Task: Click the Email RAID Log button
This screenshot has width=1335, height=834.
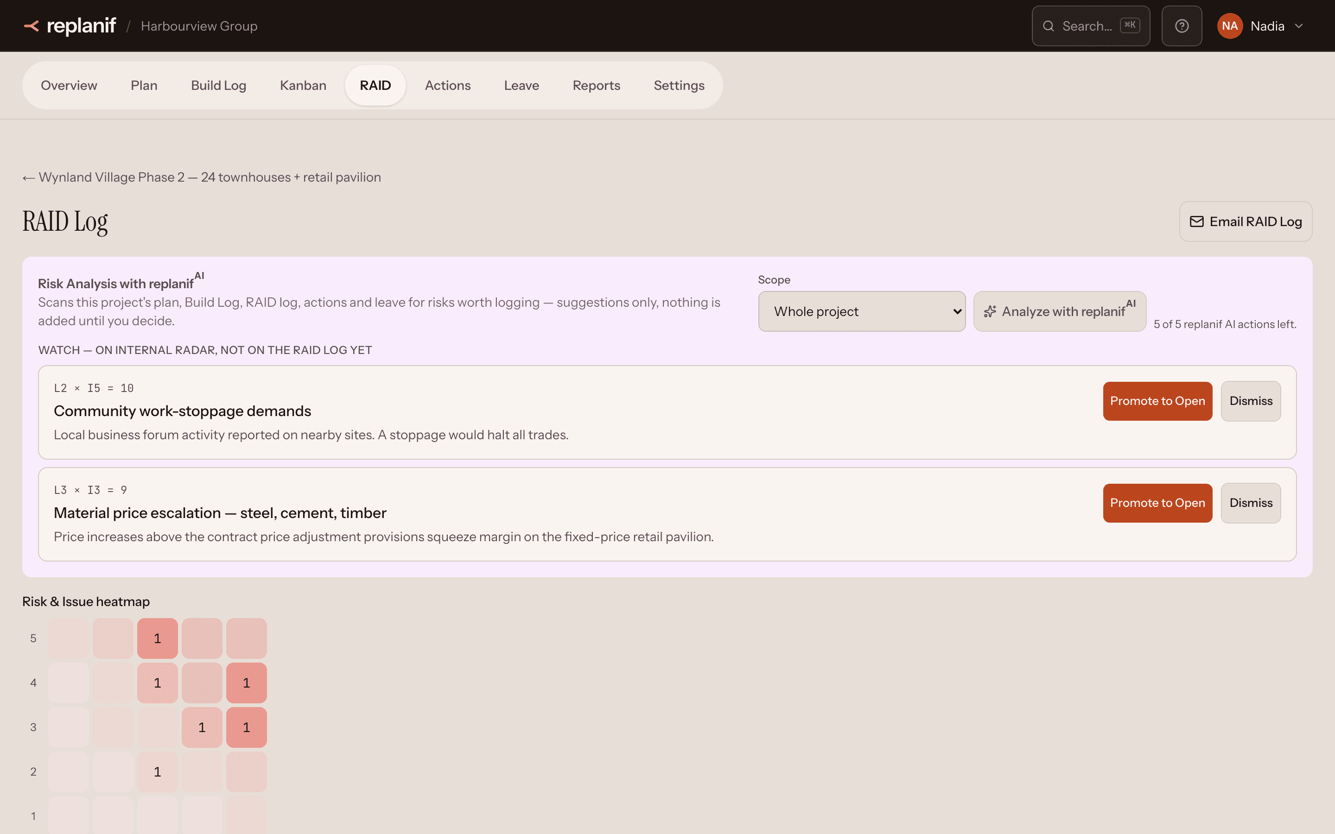Action: 1246,222
